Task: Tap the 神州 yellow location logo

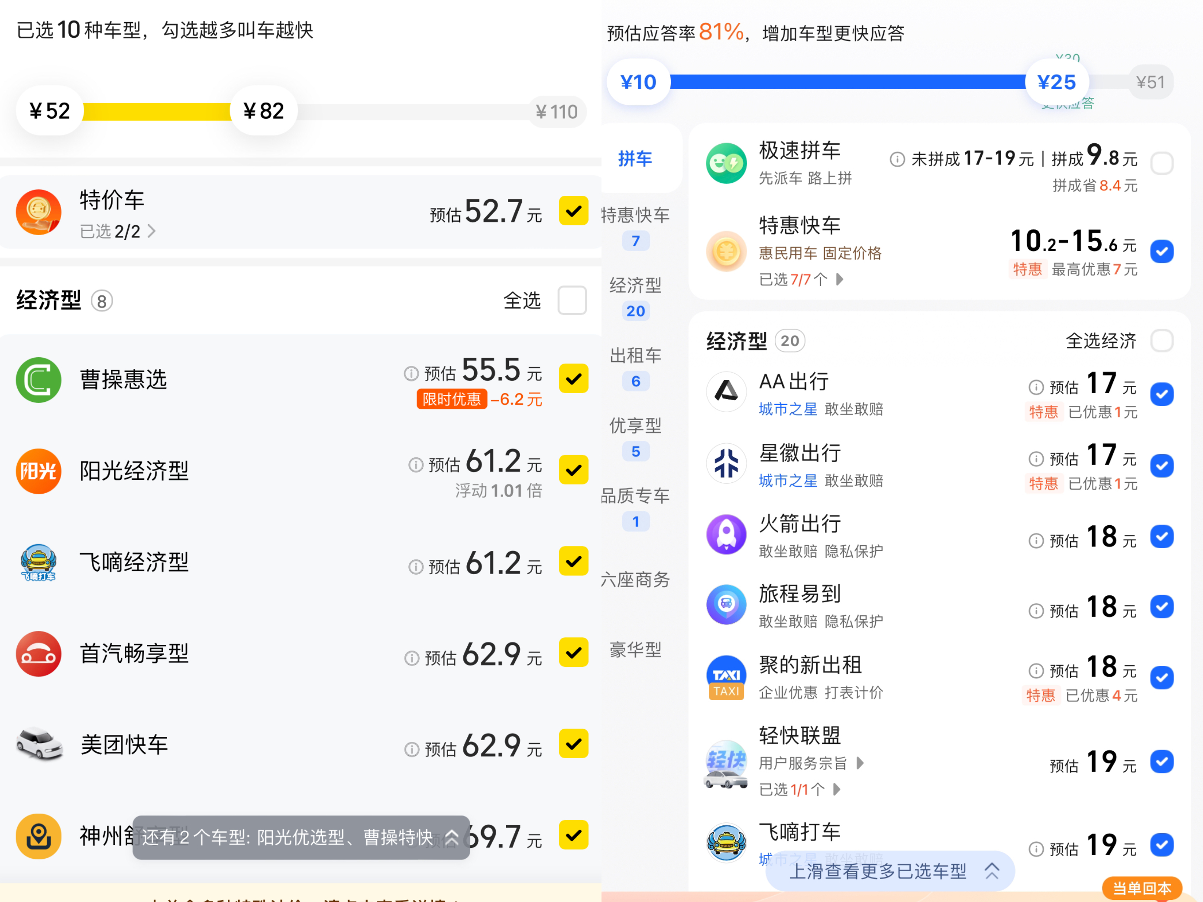Action: 38,836
